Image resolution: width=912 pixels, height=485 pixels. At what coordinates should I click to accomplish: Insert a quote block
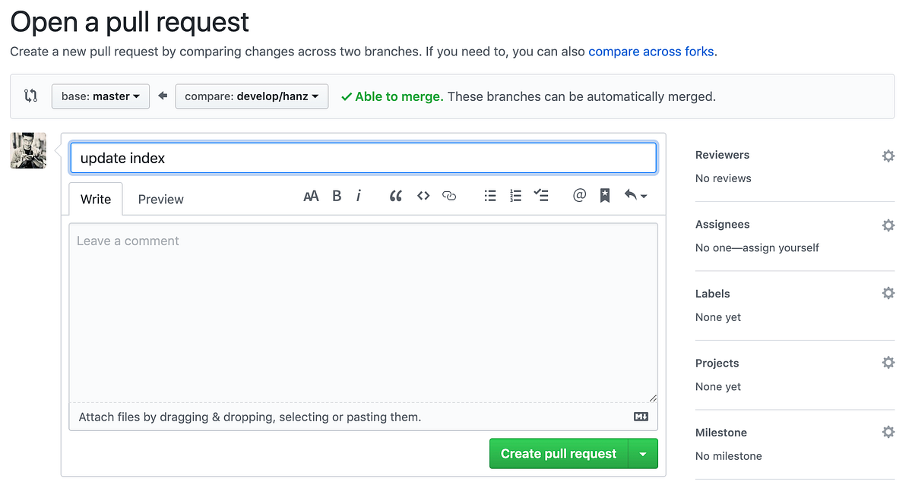tap(395, 196)
